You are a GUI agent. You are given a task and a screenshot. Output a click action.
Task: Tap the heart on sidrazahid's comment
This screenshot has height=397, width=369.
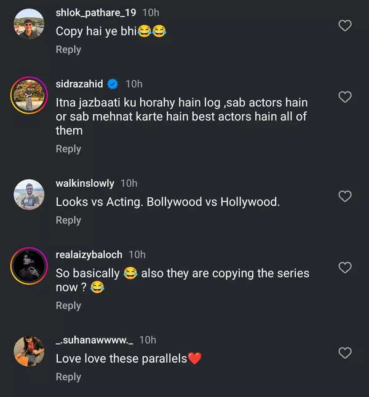click(346, 96)
